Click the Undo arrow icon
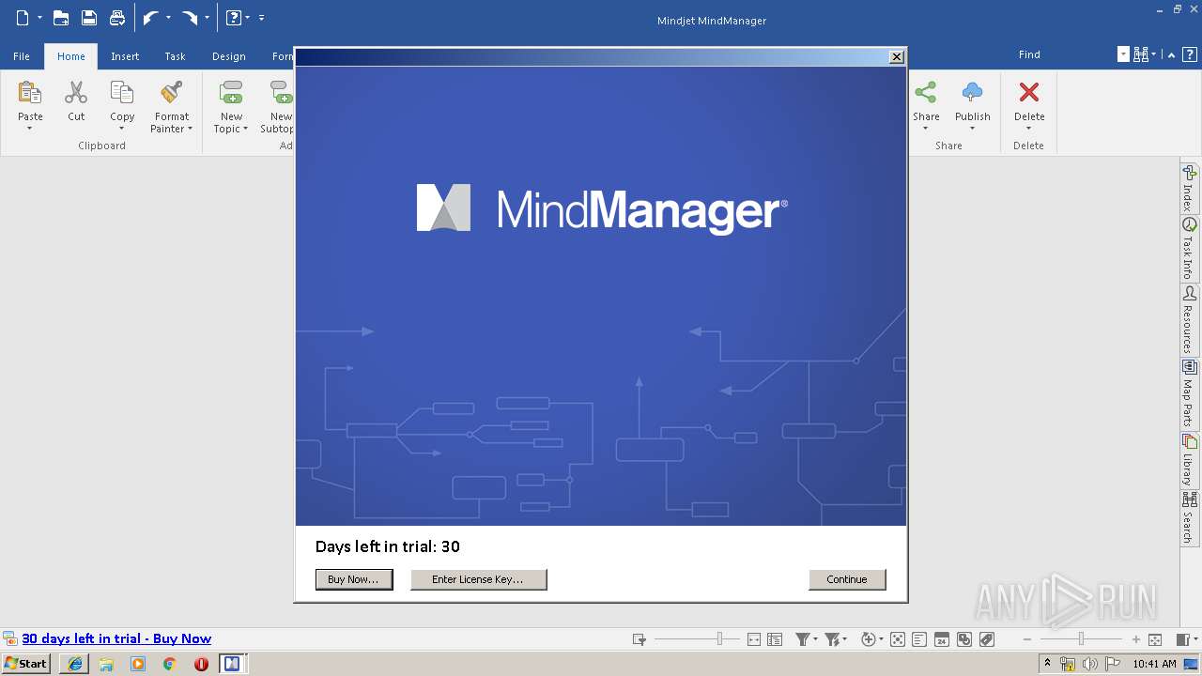Image resolution: width=1202 pixels, height=676 pixels. point(150,17)
